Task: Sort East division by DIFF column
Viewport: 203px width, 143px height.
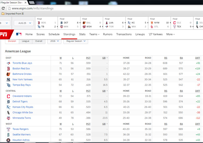Action: coord(198,58)
